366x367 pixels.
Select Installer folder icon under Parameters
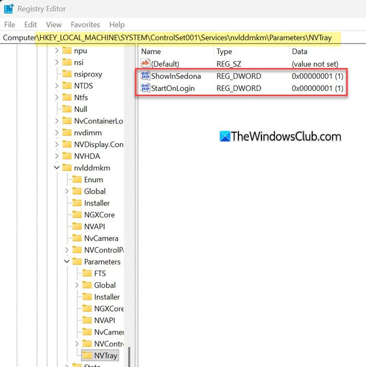[x=87, y=296]
